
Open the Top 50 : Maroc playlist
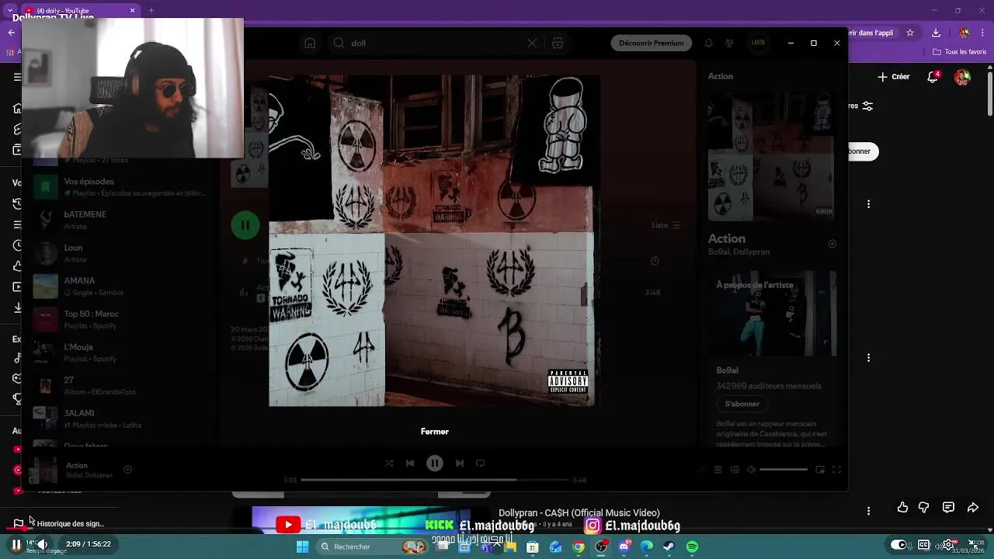pos(120,319)
